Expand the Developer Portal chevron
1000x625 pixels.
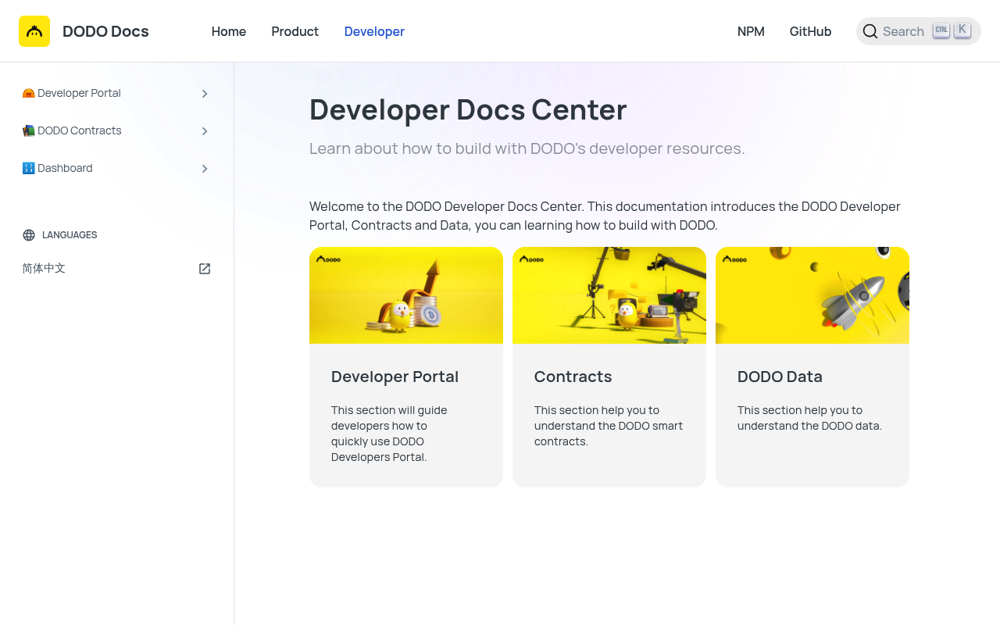(205, 94)
